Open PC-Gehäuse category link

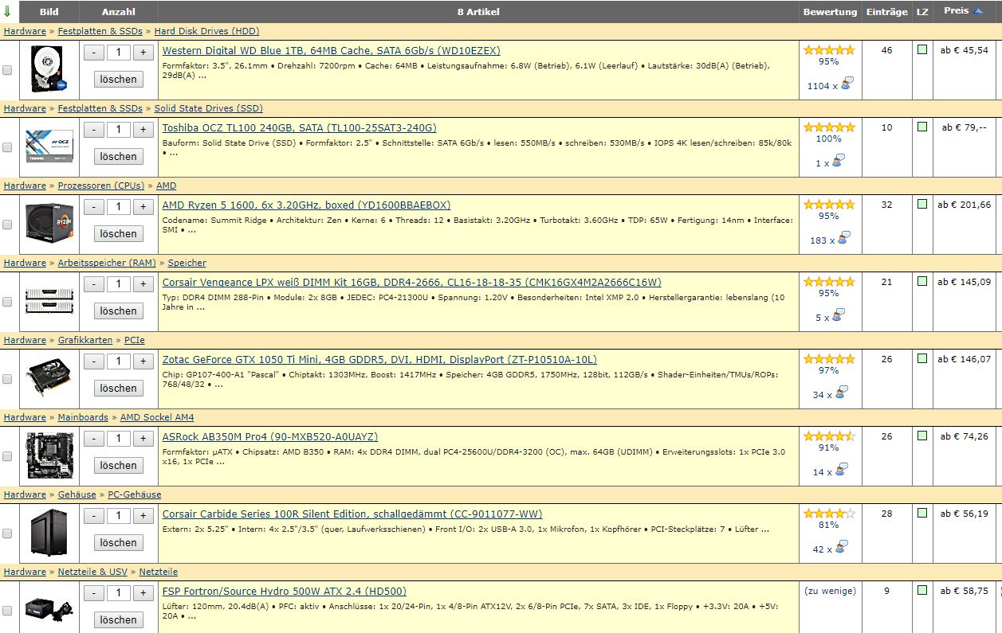pos(135,494)
